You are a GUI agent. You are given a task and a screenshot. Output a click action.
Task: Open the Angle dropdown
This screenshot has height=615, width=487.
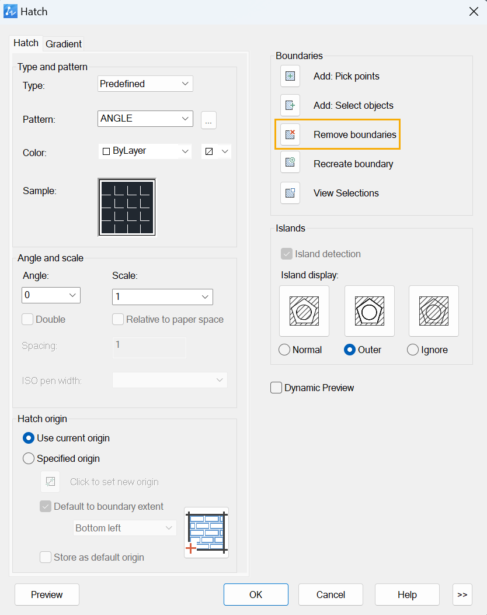click(x=51, y=295)
